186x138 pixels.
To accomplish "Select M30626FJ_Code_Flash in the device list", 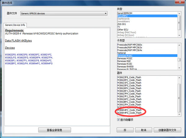I will pyautogui.click(x=147, y=91).
